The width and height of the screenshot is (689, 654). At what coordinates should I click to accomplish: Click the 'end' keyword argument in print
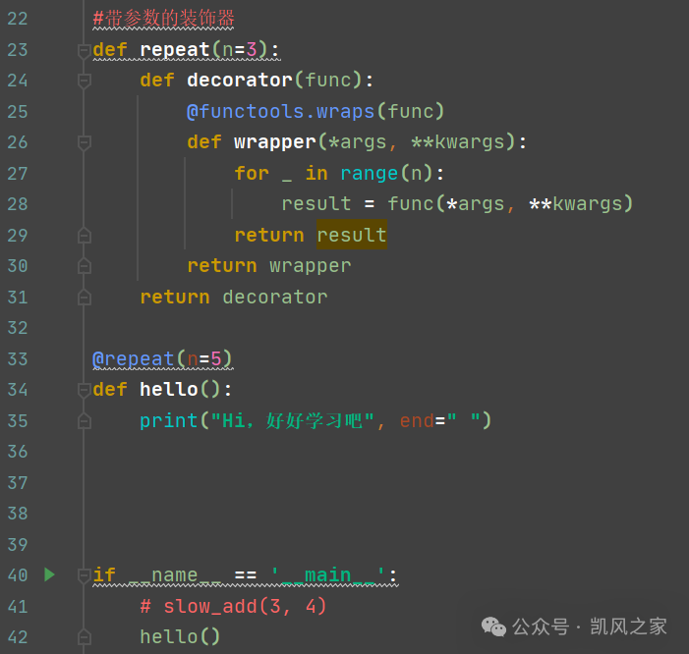click(417, 420)
